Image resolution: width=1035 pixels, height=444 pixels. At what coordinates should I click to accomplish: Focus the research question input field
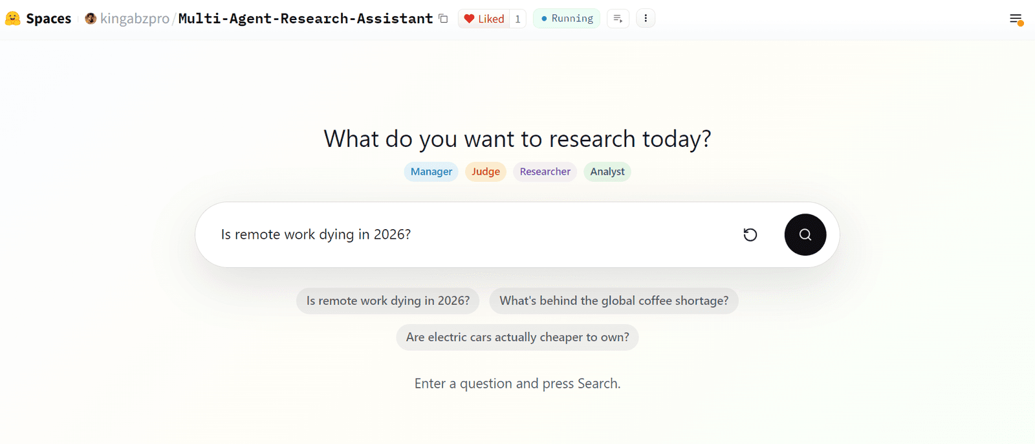[x=472, y=234]
